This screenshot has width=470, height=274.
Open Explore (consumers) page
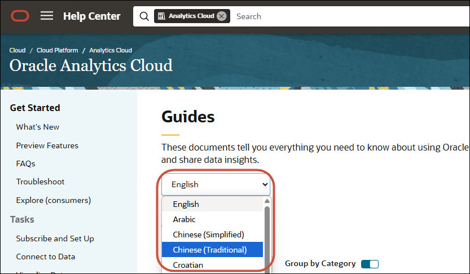(54, 200)
